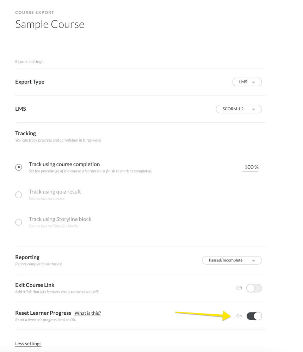The width and height of the screenshot is (303, 352).
Task: Select Track using course completion radio
Action: [19, 167]
